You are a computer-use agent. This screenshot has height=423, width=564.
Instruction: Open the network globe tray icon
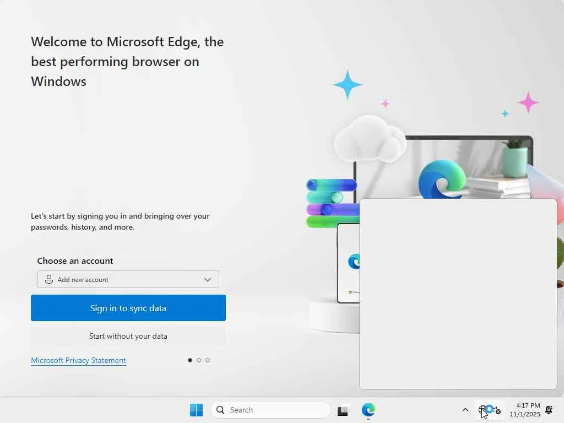click(x=482, y=410)
